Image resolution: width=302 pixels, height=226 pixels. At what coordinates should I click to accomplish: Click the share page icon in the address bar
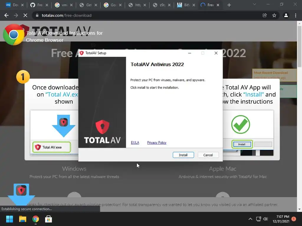coord(265,15)
